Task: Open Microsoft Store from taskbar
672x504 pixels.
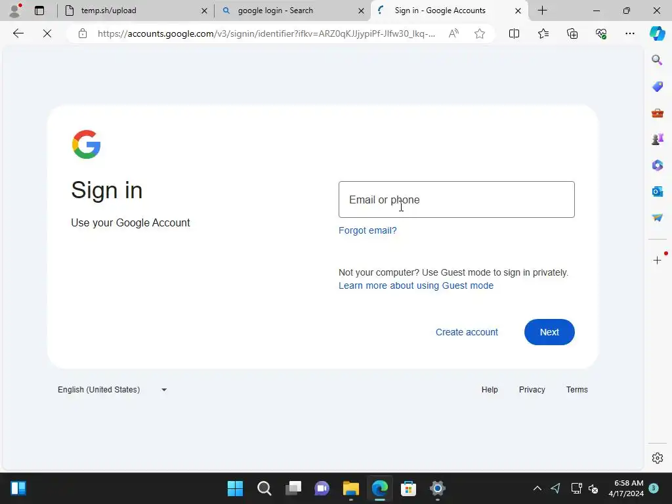Action: coord(408,488)
